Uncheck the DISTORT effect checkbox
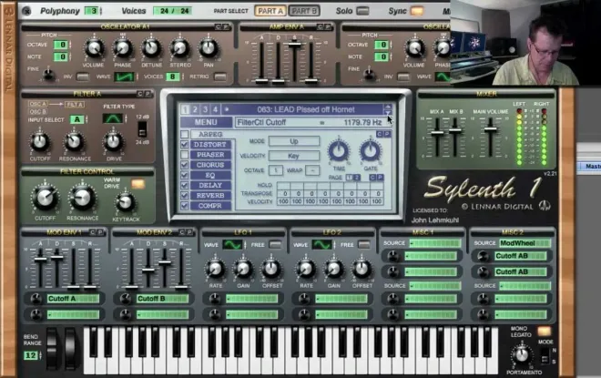The height and width of the screenshot is (378, 601). (184, 145)
